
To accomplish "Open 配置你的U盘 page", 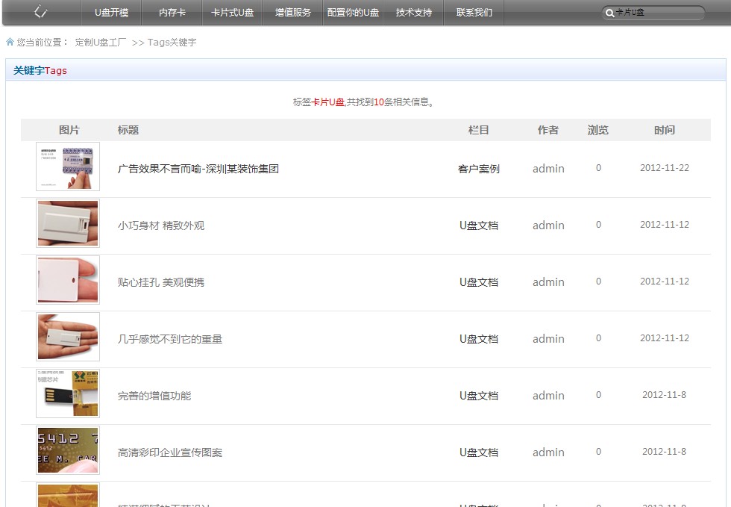I will pyautogui.click(x=353, y=13).
